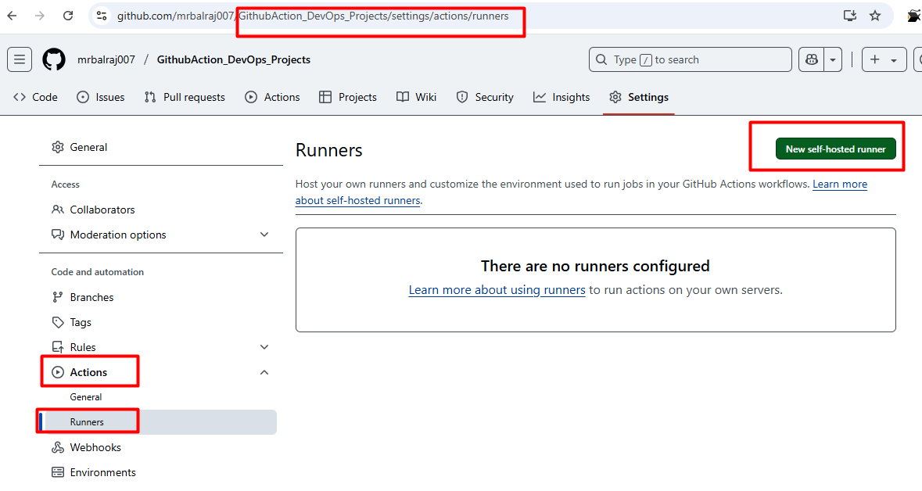Switch to the top Actions tab
The height and width of the screenshot is (491, 922).
(x=272, y=97)
